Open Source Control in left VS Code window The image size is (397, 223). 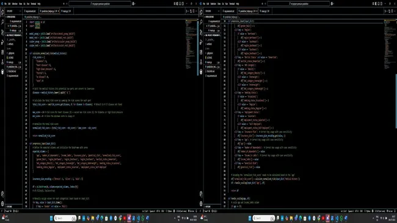pos(2,32)
